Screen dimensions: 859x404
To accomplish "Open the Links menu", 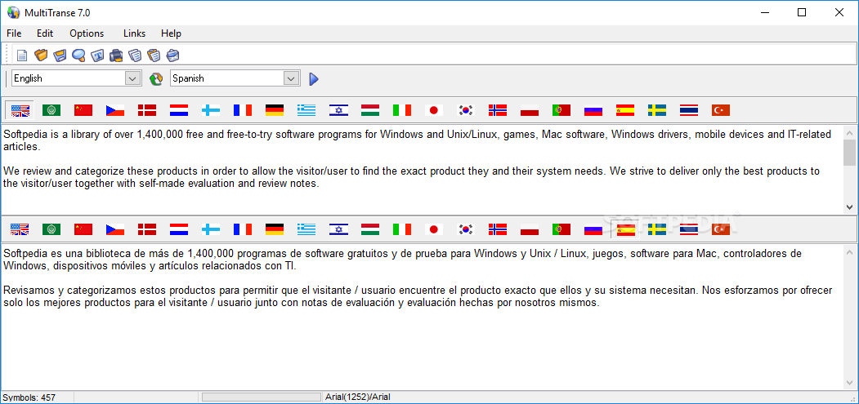I will (x=134, y=33).
